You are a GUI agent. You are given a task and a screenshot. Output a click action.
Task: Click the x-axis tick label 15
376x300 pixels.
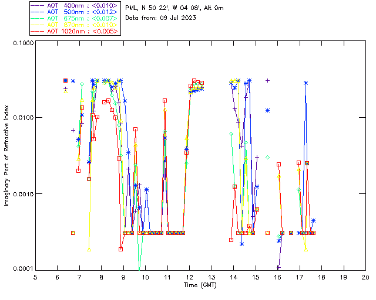[256, 277]
